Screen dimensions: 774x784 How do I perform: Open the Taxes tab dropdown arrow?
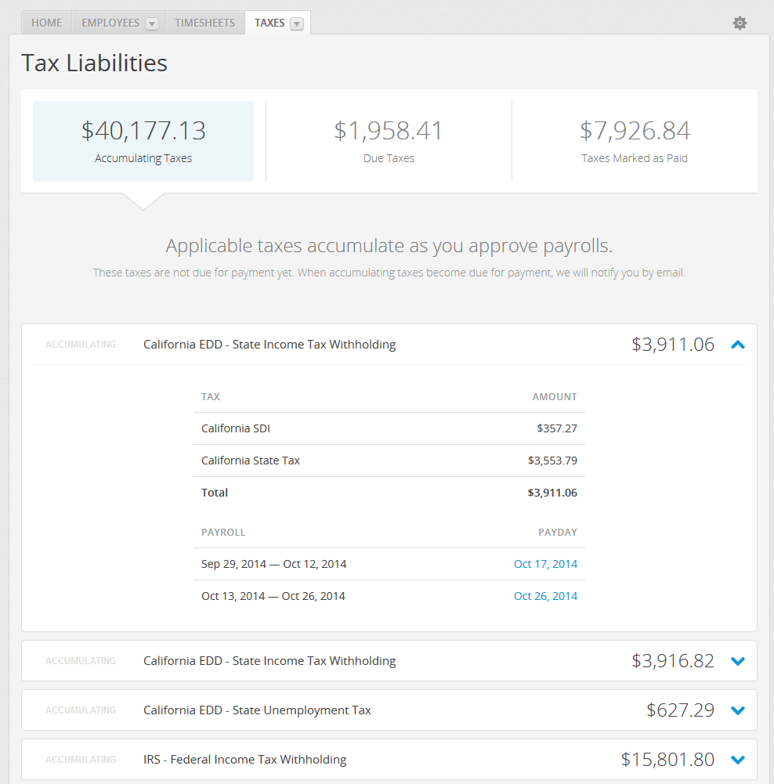(297, 23)
